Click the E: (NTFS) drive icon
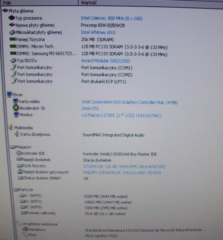Viewport: 223px width, 240px height. point(23,207)
